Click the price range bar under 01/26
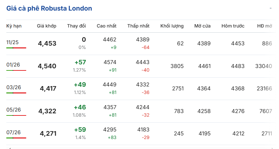Screen dimensions: 279x149 pos(16,70)
